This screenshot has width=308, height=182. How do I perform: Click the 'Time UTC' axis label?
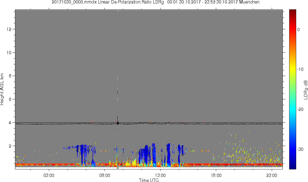click(149, 180)
